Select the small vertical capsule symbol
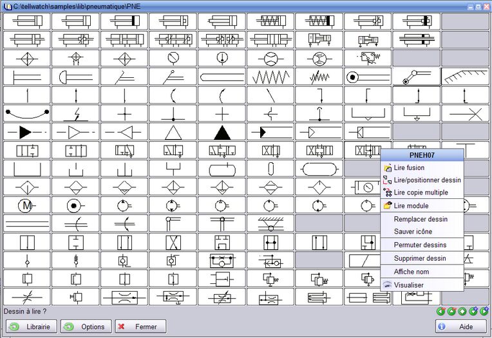This screenshot has width=492, height=338. pos(270,169)
